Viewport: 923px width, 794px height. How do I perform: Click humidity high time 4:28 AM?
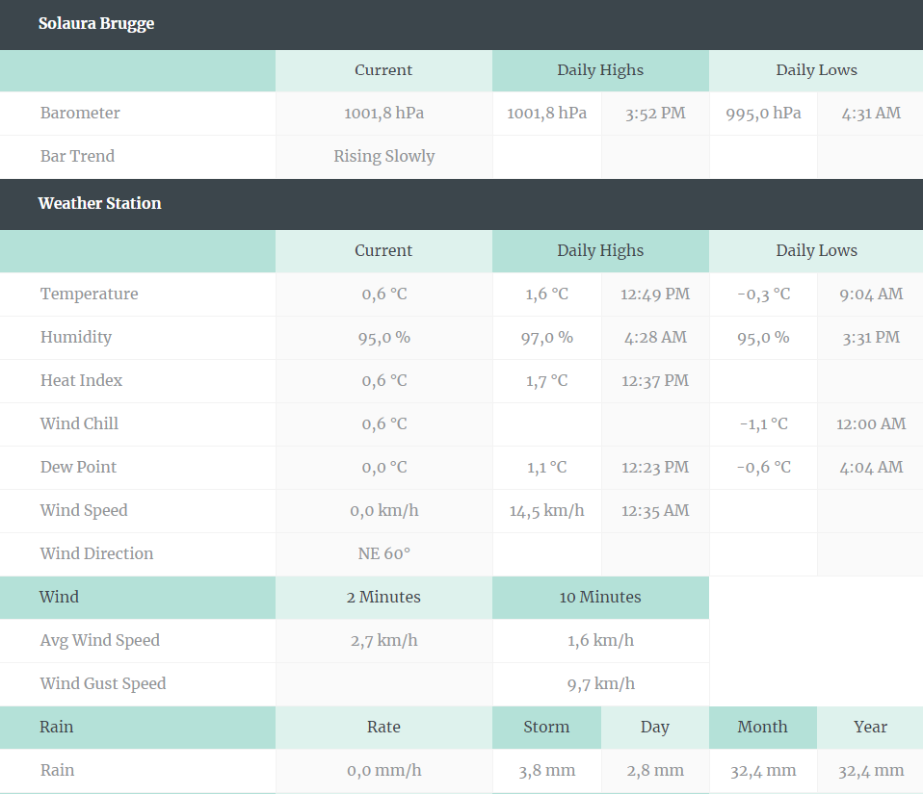[655, 338]
